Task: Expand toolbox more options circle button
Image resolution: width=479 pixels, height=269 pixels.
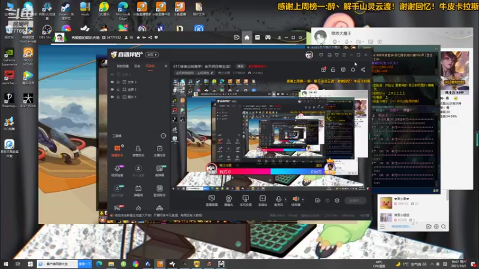Action: (163, 136)
